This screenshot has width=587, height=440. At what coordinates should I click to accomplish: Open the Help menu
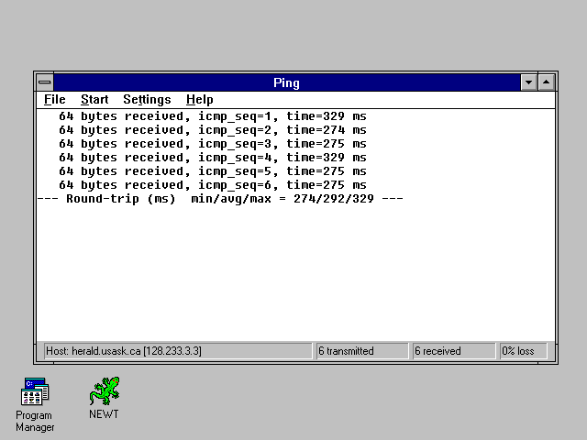coord(199,99)
